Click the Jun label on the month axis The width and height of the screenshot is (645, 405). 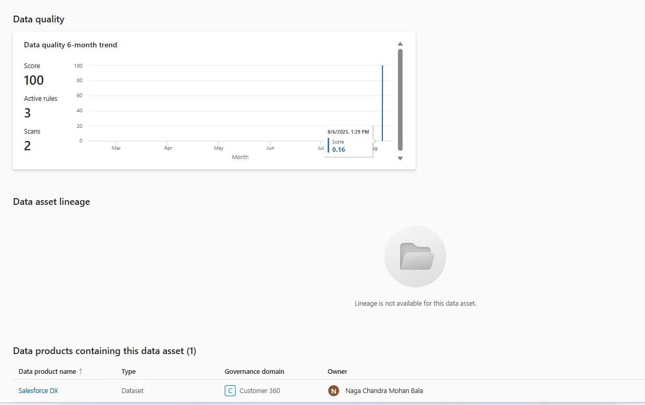tap(270, 148)
